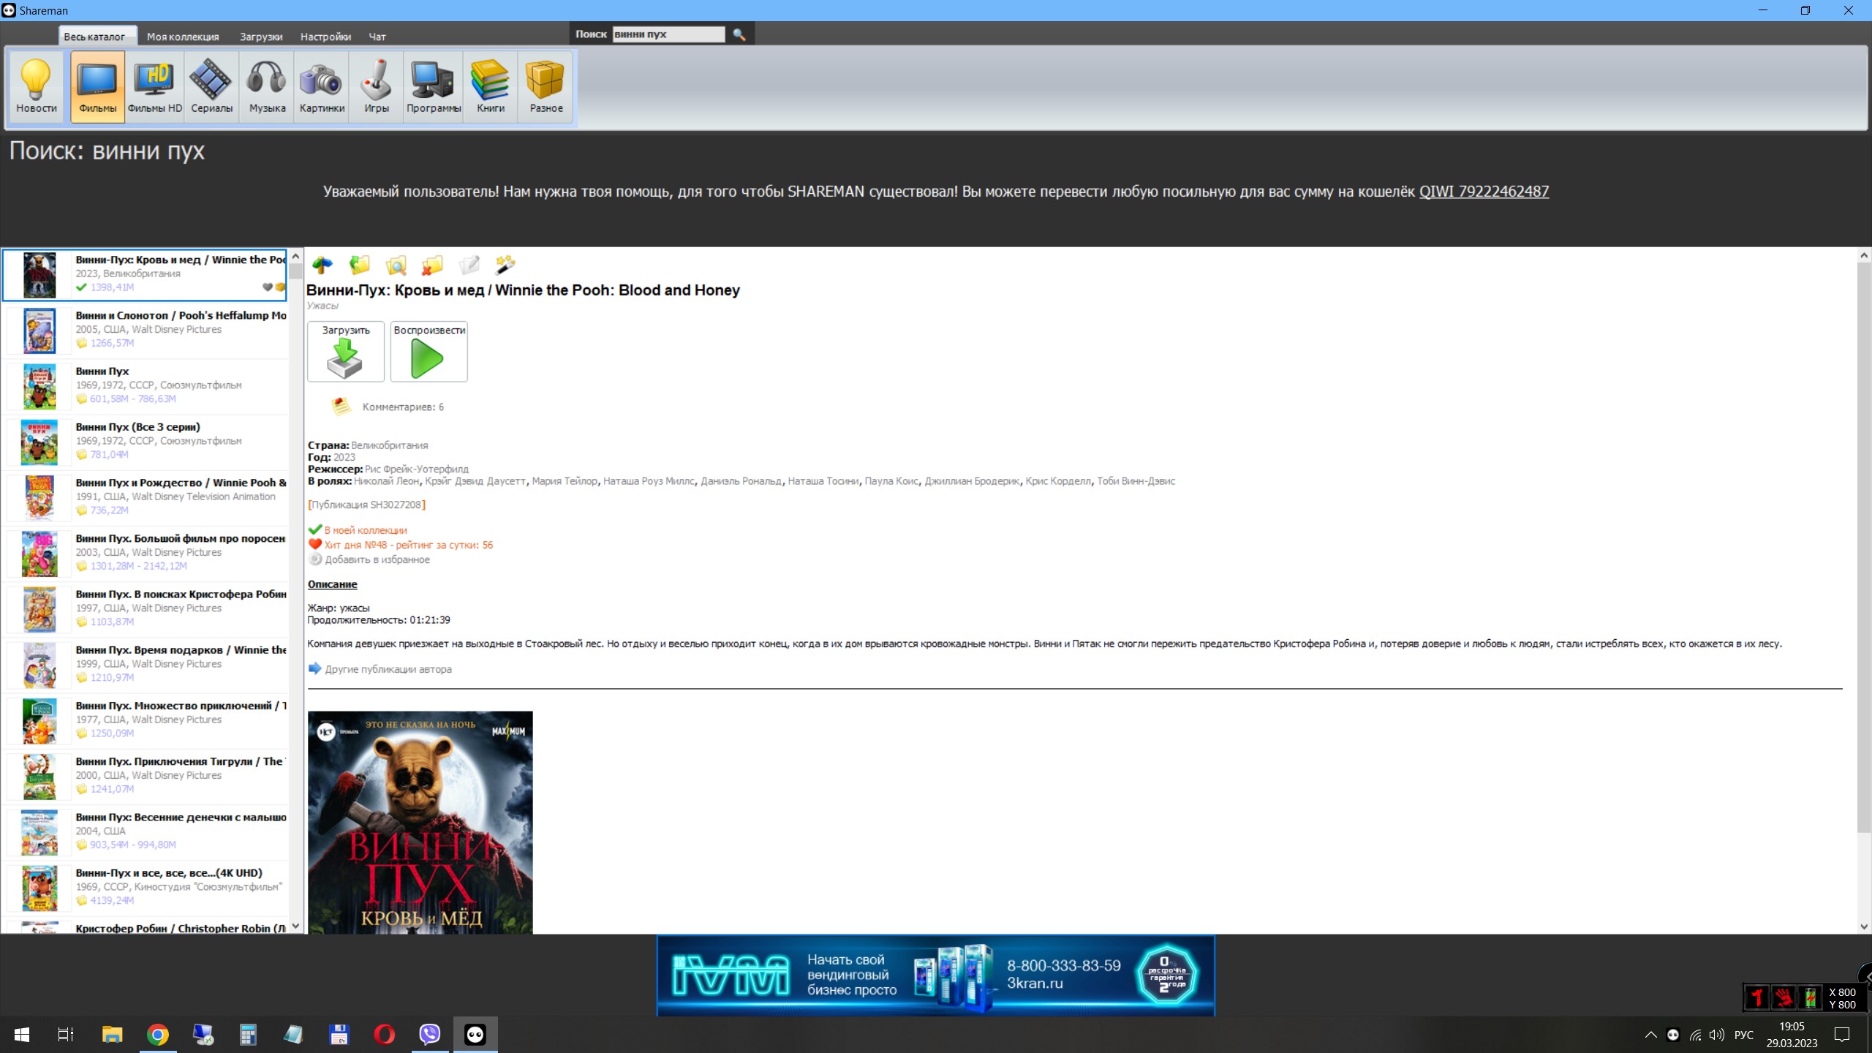Select В поисках Кристофера Робина result
Screen dimensions: 1872x1053
[146, 609]
